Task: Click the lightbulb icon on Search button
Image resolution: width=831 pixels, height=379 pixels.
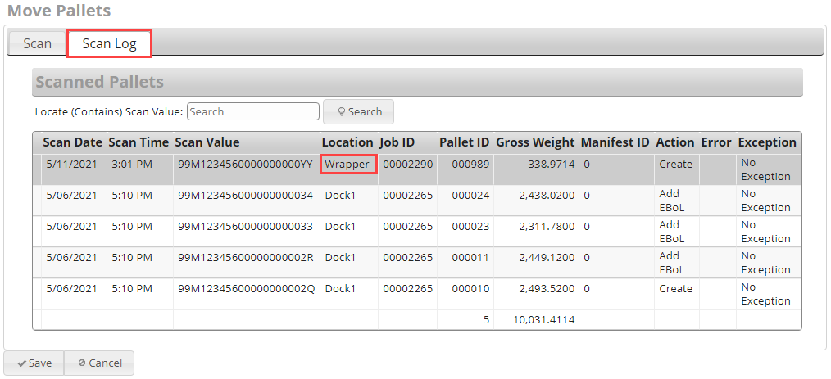Action: point(342,111)
